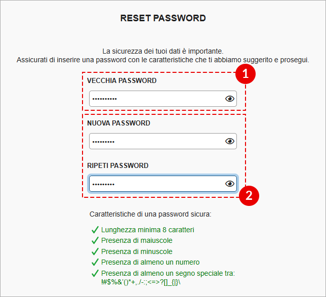The width and height of the screenshot is (326, 297).
Task: Click the RIPETI PASSWORD label
Action: [117, 165]
